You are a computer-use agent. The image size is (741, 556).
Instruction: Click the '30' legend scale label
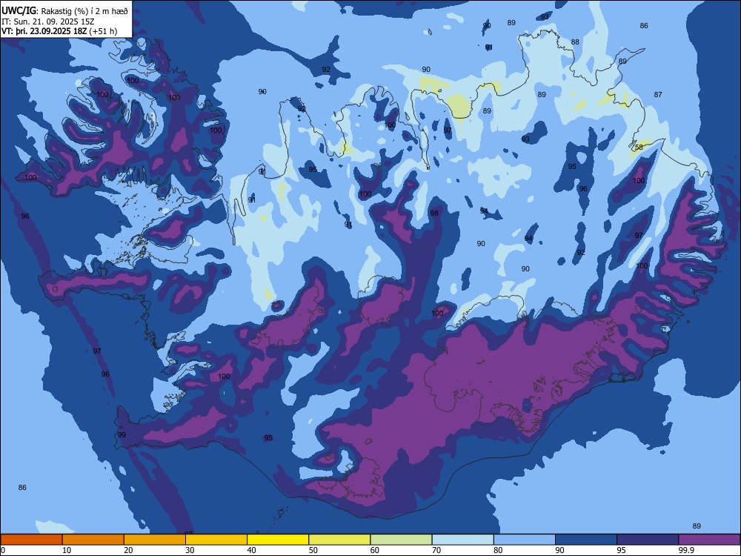coord(190,550)
